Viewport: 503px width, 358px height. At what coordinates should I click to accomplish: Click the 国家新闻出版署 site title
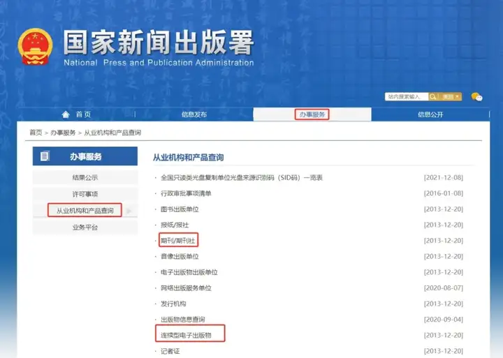(x=159, y=43)
